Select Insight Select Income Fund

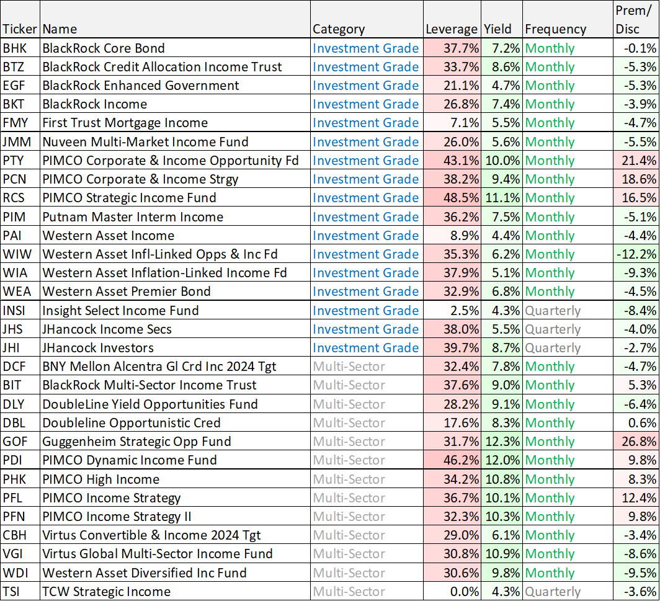tap(175, 310)
